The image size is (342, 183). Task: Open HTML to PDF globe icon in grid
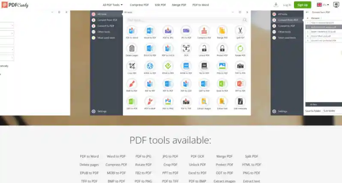150,66
